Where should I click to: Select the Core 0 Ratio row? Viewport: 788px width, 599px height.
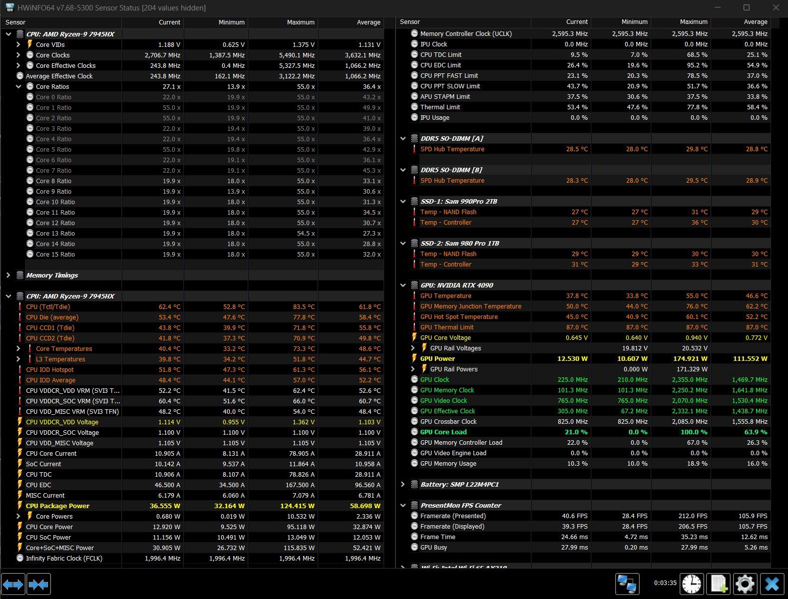pos(192,97)
